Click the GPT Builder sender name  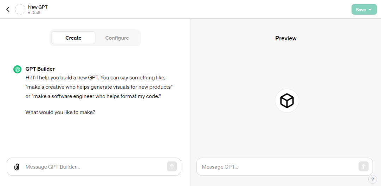click(x=40, y=69)
